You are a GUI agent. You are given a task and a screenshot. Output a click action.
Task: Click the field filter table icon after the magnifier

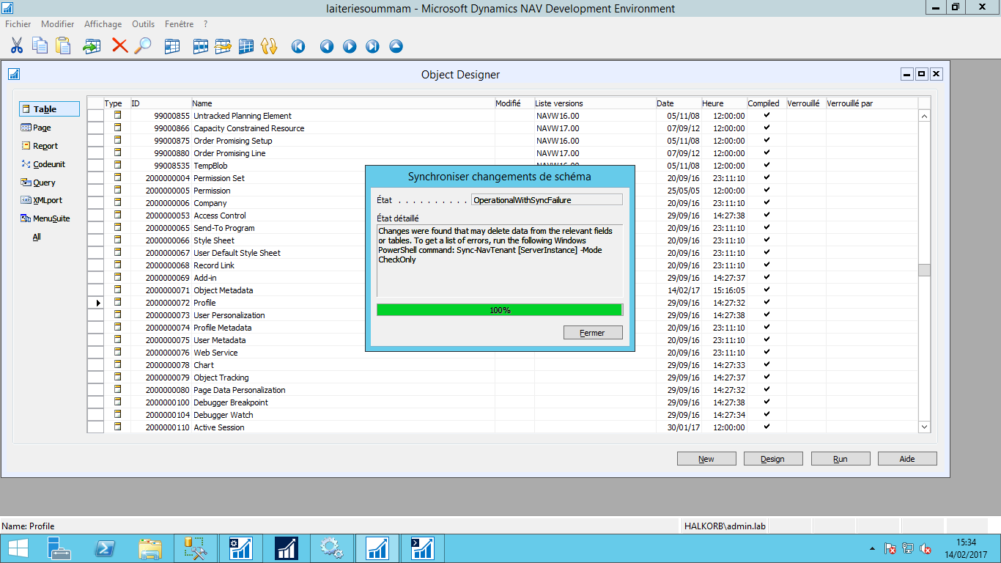click(x=172, y=46)
